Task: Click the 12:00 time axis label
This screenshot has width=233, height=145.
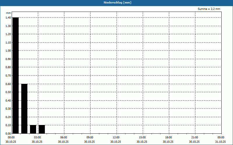Action: pyautogui.click(x=116, y=137)
